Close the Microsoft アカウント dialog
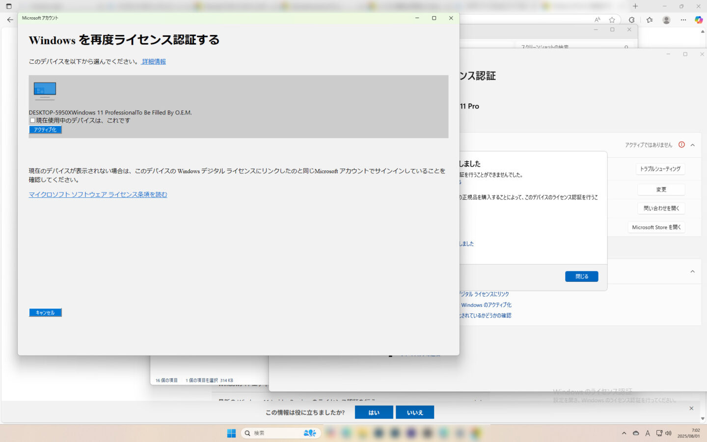 pyautogui.click(x=451, y=18)
